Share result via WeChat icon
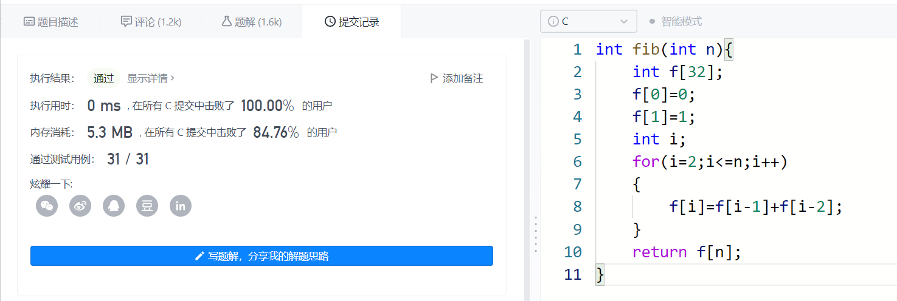897x301 pixels. (x=47, y=206)
